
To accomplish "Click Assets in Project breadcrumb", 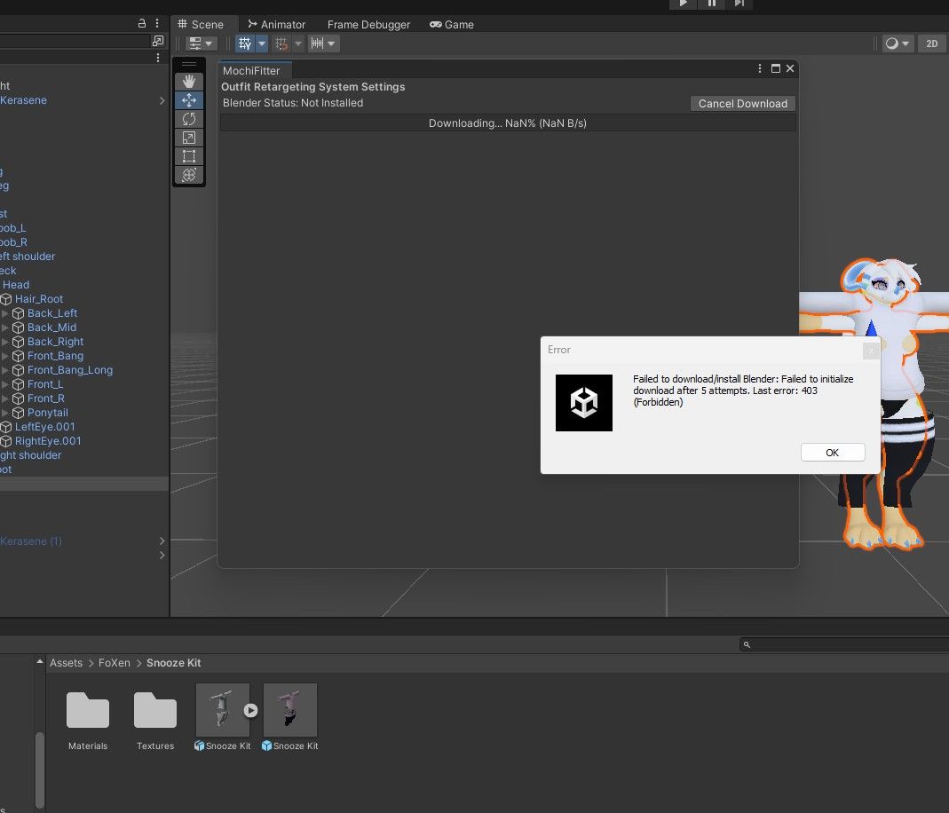I will pos(66,663).
